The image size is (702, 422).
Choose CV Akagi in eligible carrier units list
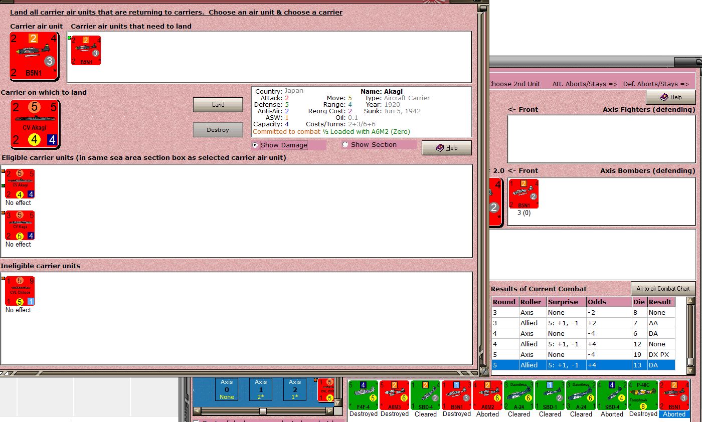coord(20,184)
